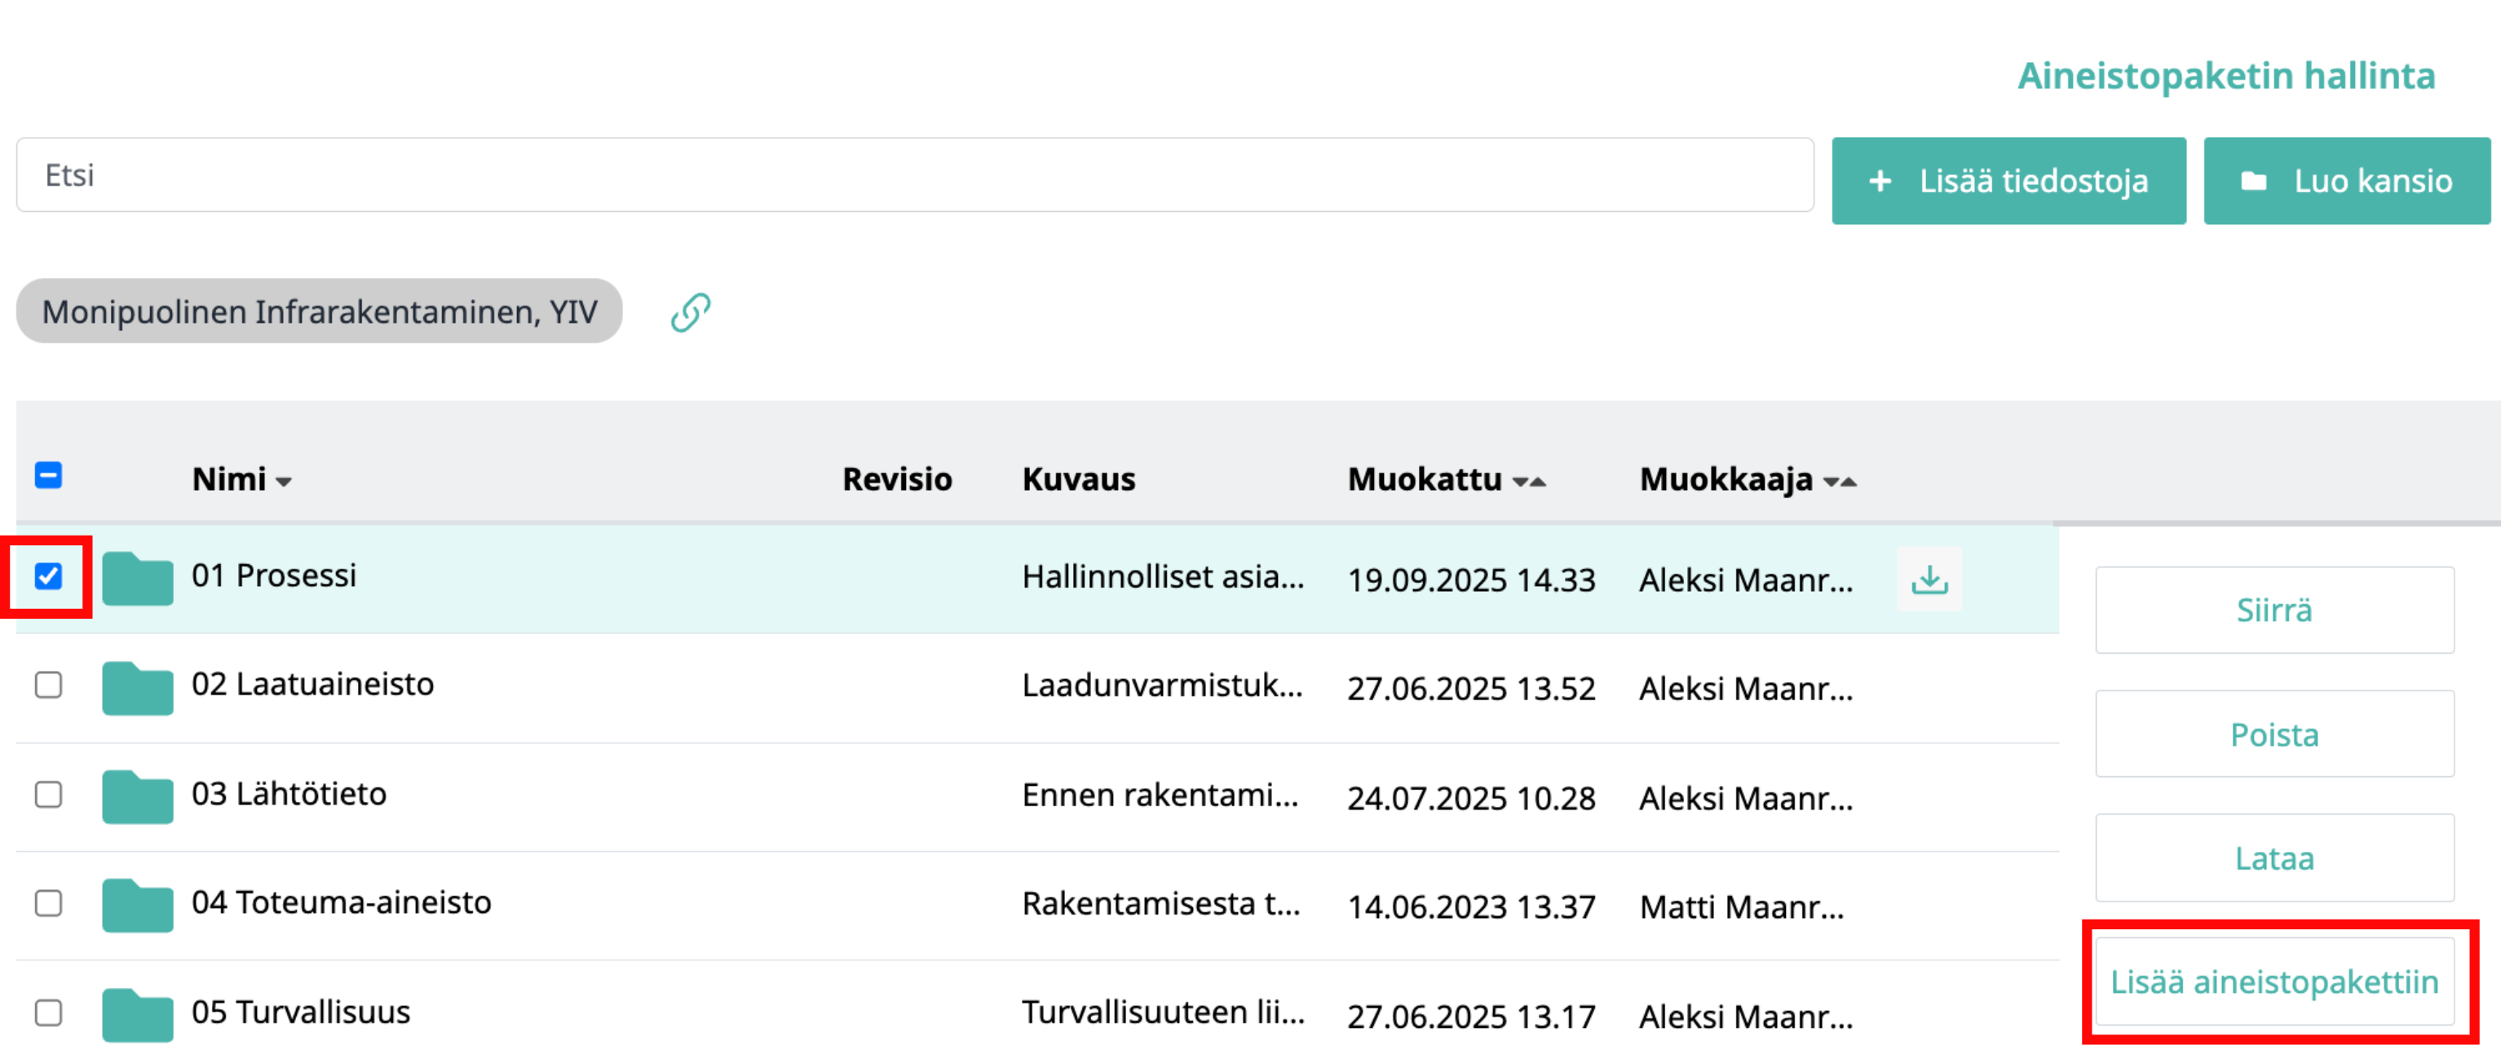Image resolution: width=2501 pixels, height=1063 pixels.
Task: Open Aineistopaketin hallinta link
Action: 2225,76
